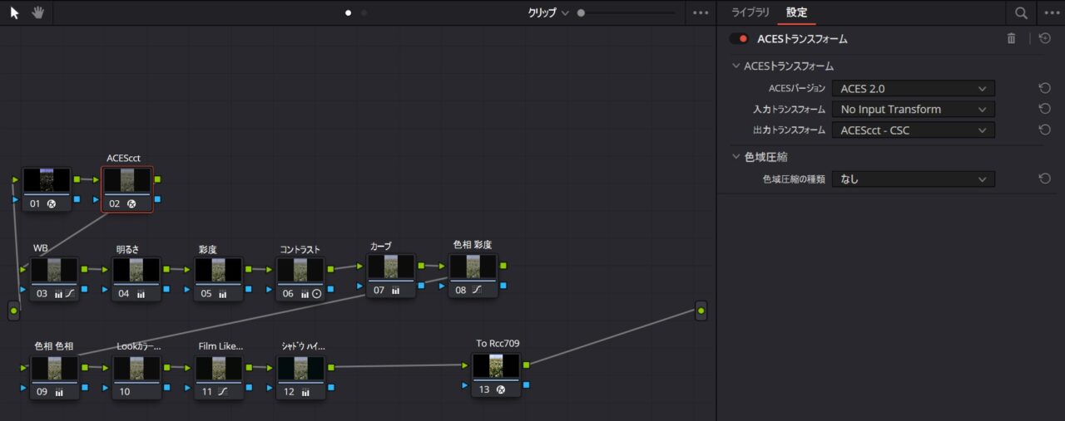The width and height of the screenshot is (1065, 421).
Task: Open the No Input Transform dropdown
Action: tap(913, 109)
